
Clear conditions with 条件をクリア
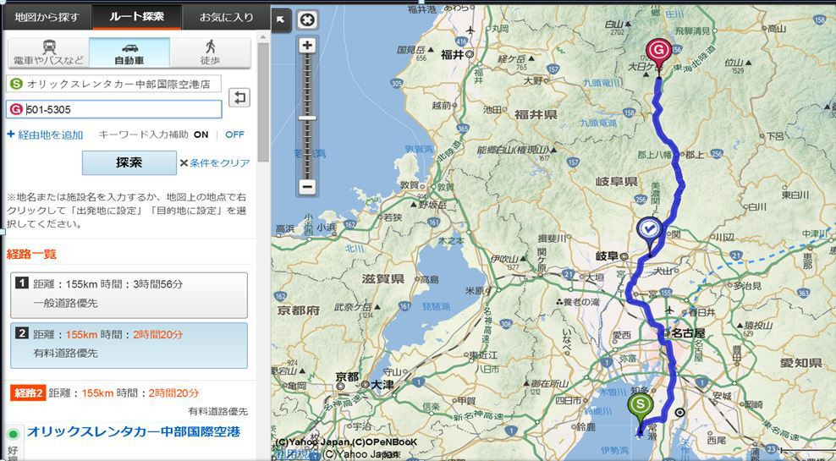coord(215,163)
